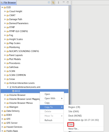Click the BASE file icon
The height and width of the screenshot is (132, 109).
13,91
